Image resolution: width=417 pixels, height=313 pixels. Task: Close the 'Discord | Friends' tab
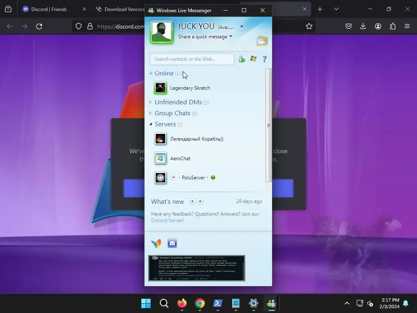[84, 9]
